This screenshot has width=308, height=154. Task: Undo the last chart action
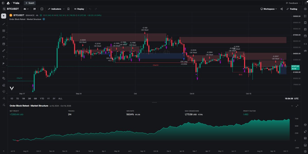click(90, 9)
